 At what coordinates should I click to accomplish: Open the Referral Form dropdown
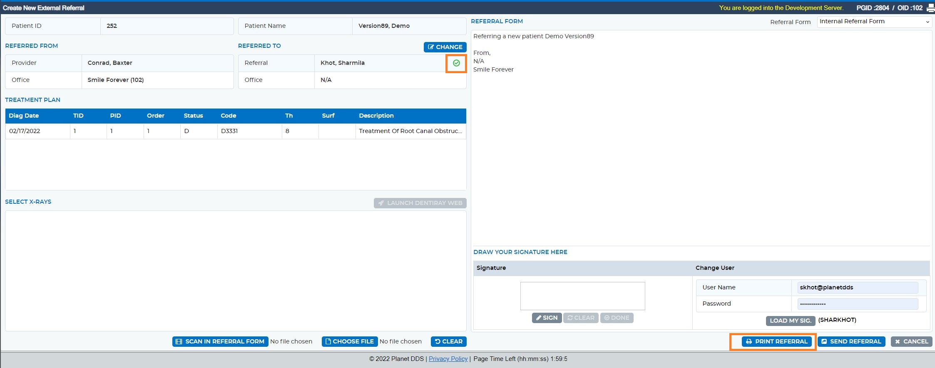pyautogui.click(x=874, y=22)
